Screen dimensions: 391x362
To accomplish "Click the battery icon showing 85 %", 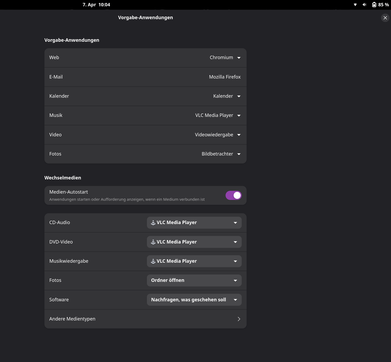I will tap(374, 5).
